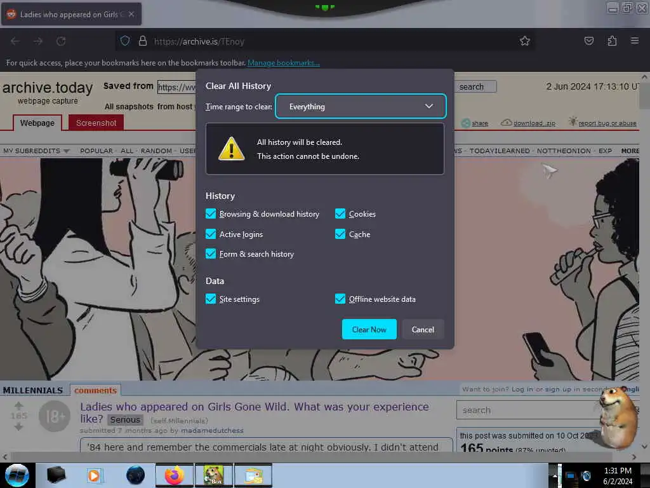The width and height of the screenshot is (650, 488).
Task: Bookmark this page with the star icon
Action: (x=525, y=41)
